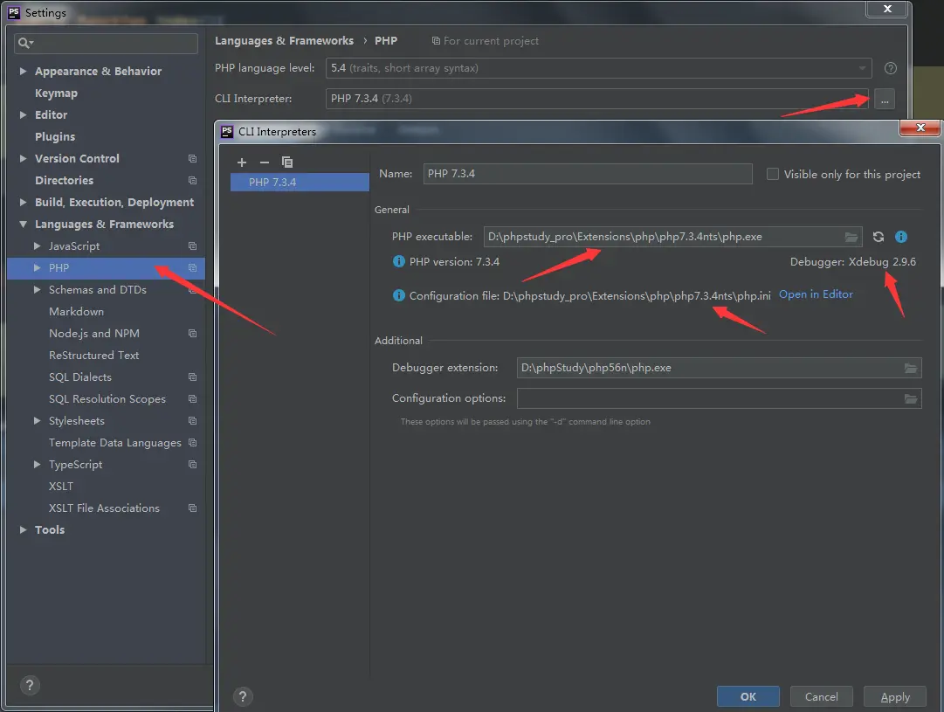This screenshot has height=712, width=944.
Task: Remove the selected interpreter with minus icon
Action: tap(265, 162)
